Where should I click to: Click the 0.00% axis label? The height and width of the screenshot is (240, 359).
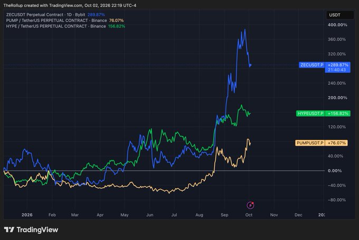pyautogui.click(x=335, y=171)
